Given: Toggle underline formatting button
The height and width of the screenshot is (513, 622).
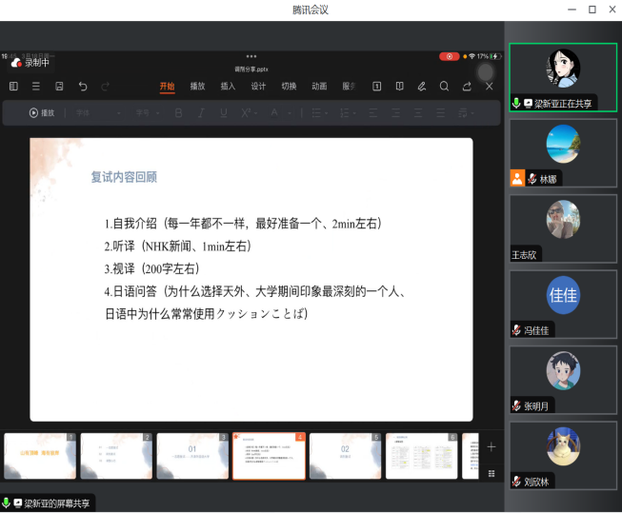Looking at the screenshot, I should [224, 113].
